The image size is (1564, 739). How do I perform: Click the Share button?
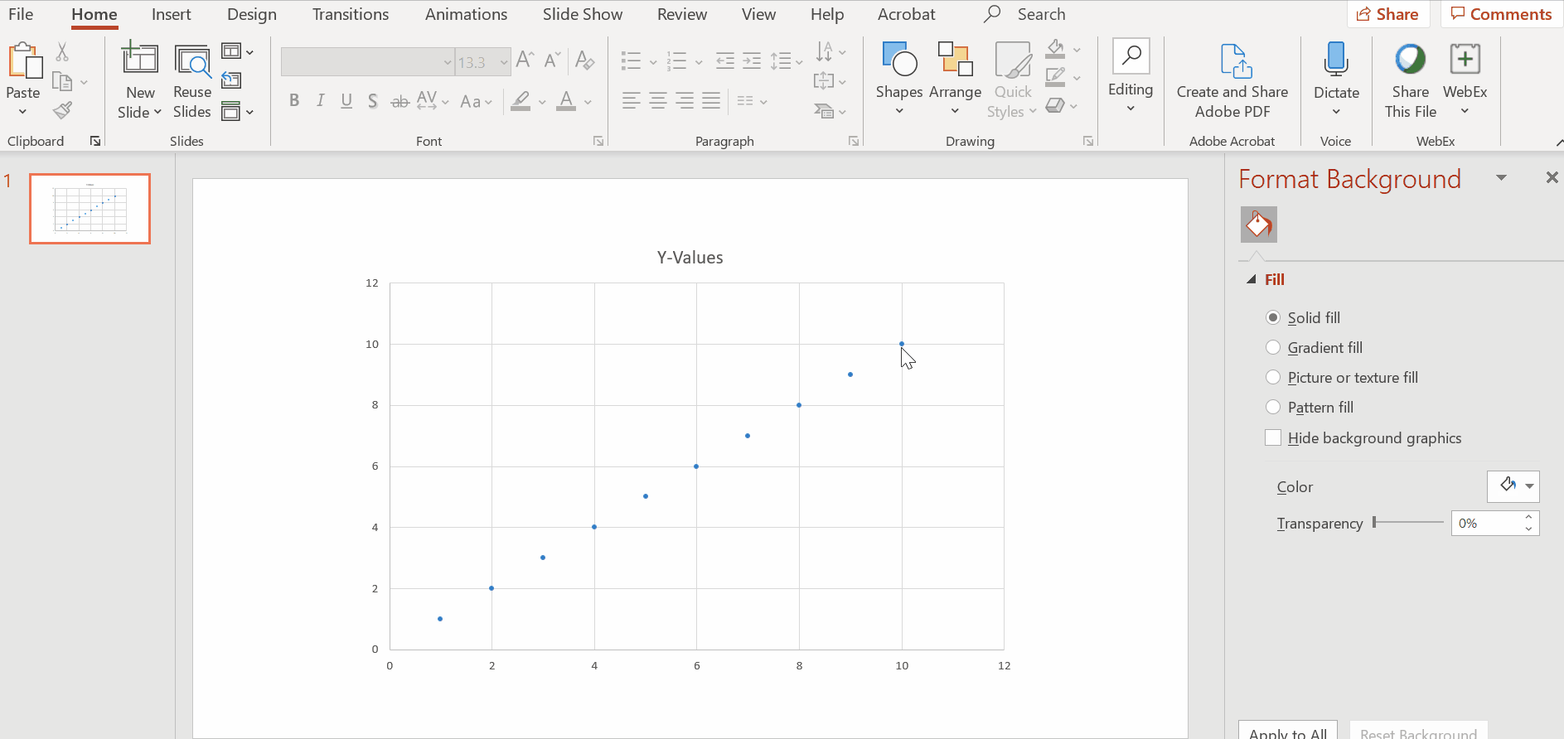[1388, 14]
